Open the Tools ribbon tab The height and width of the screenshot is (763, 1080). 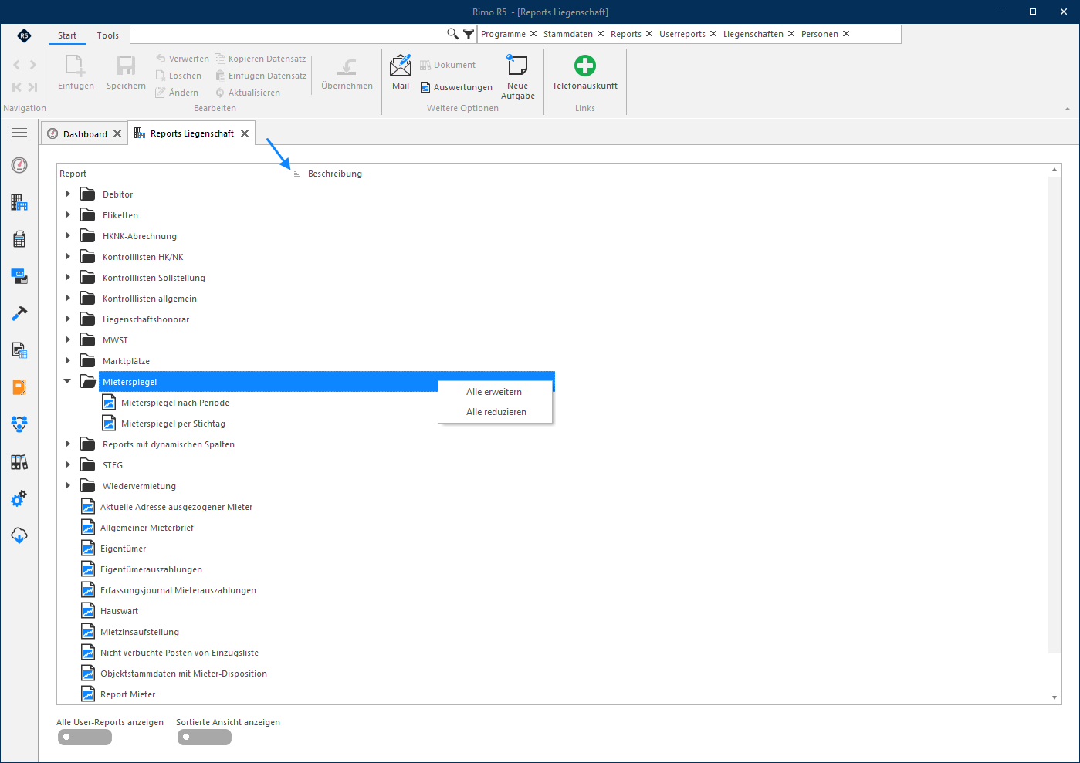point(108,35)
